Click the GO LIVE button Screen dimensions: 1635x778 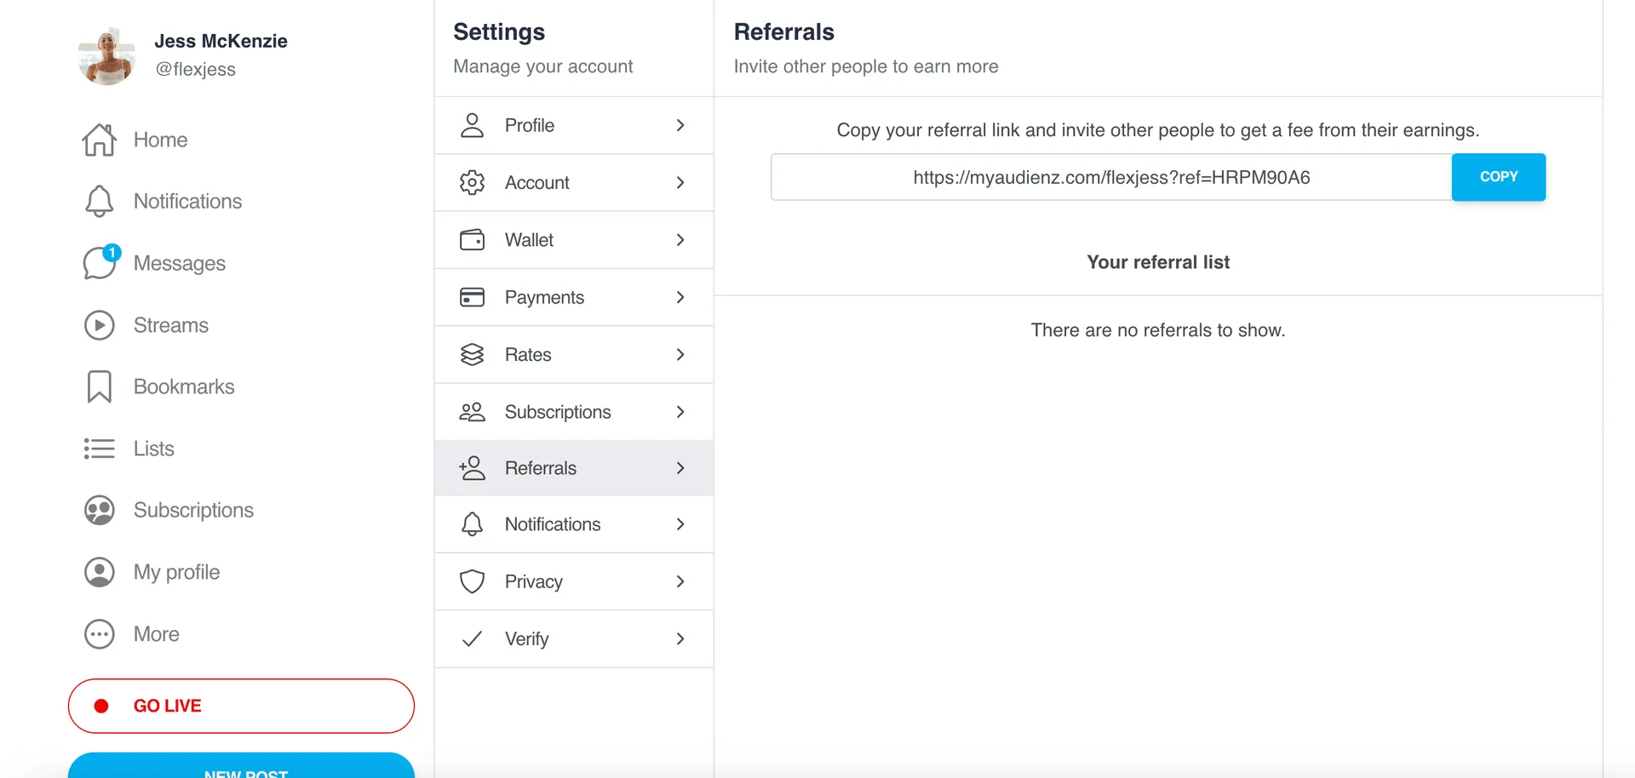click(x=241, y=706)
